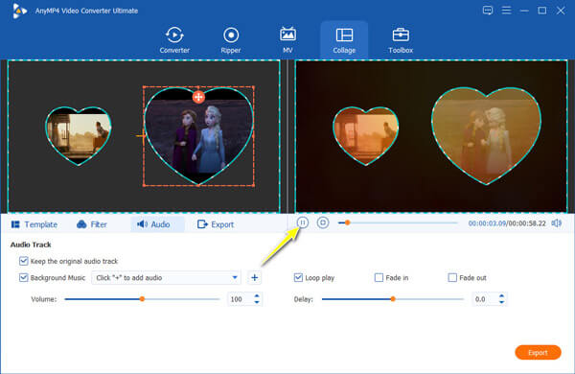
Task: Add background music with the plus button
Action: (x=255, y=278)
